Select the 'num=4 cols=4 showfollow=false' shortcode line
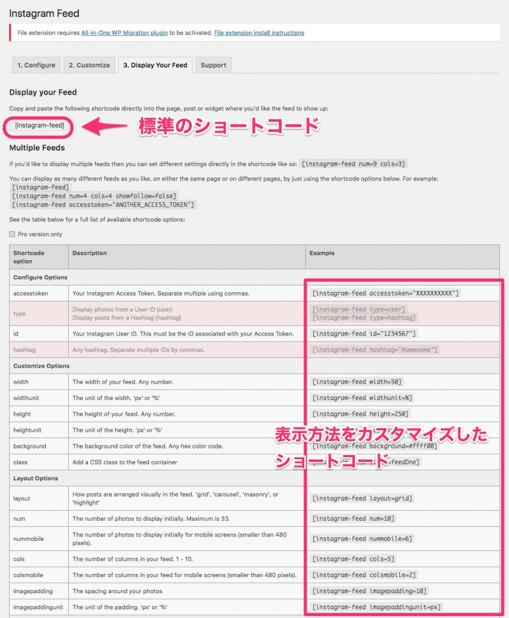The image size is (509, 618). [x=94, y=196]
